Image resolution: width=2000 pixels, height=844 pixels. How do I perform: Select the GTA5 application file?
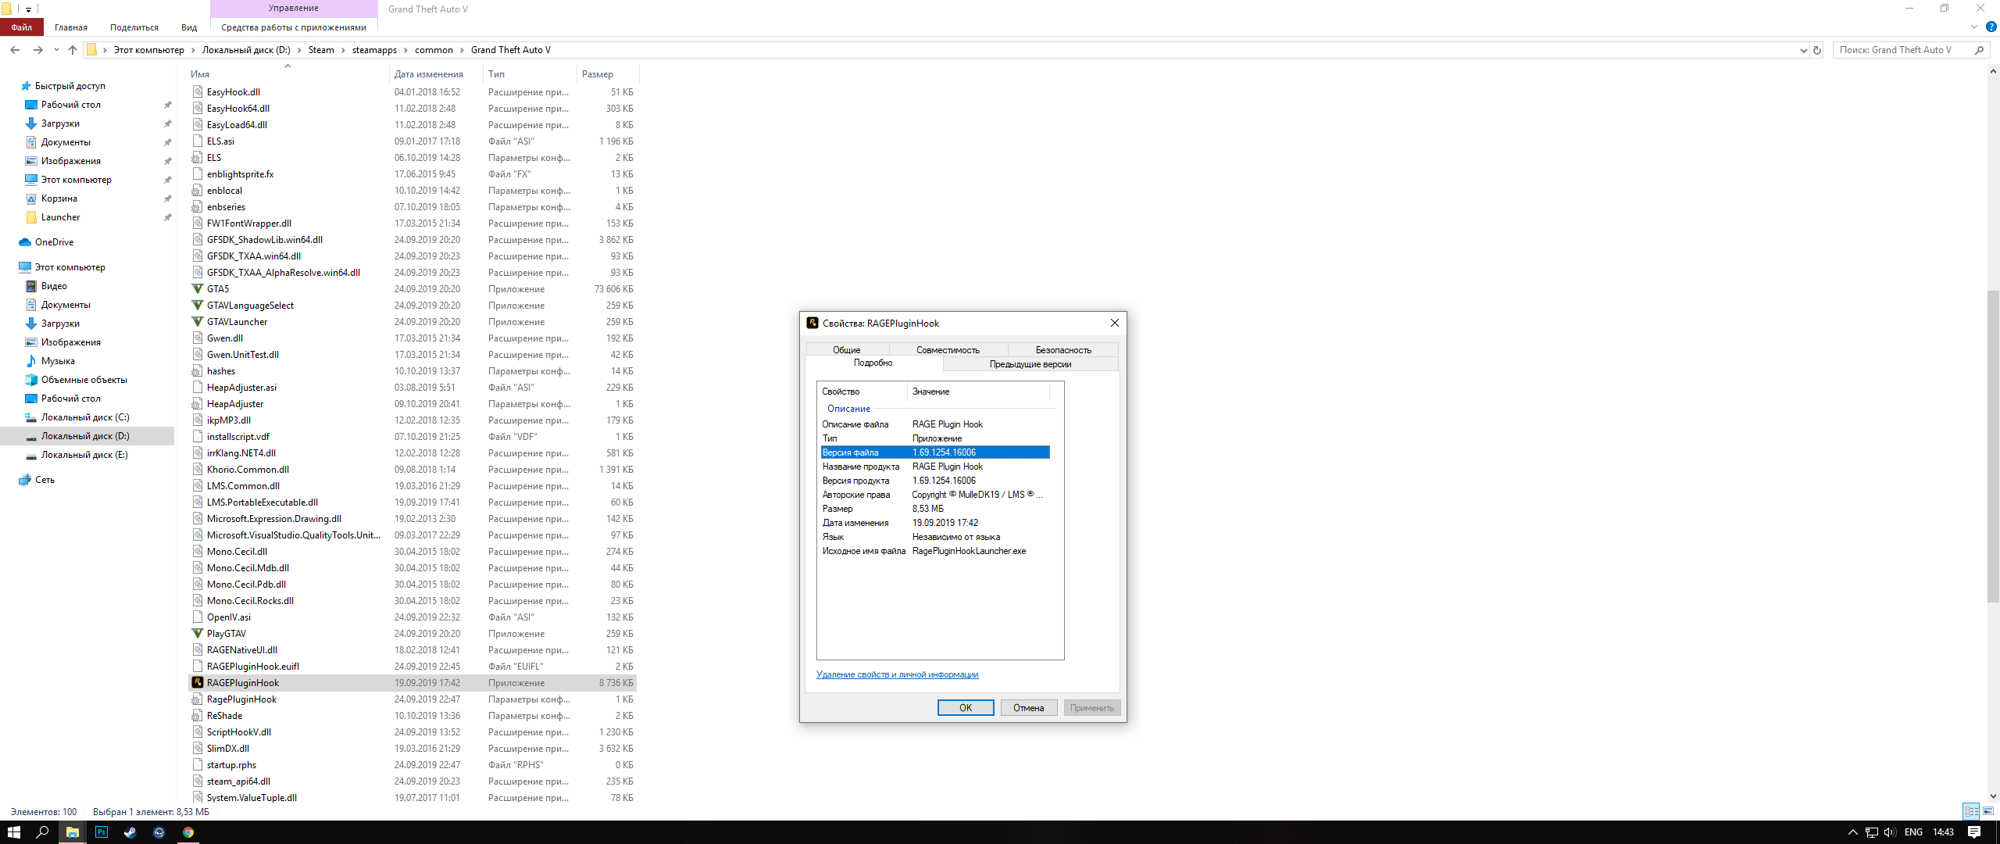[x=218, y=289]
